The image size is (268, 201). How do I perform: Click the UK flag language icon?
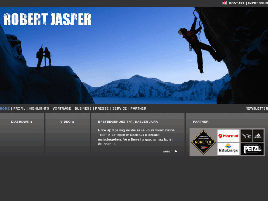tap(225, 3)
